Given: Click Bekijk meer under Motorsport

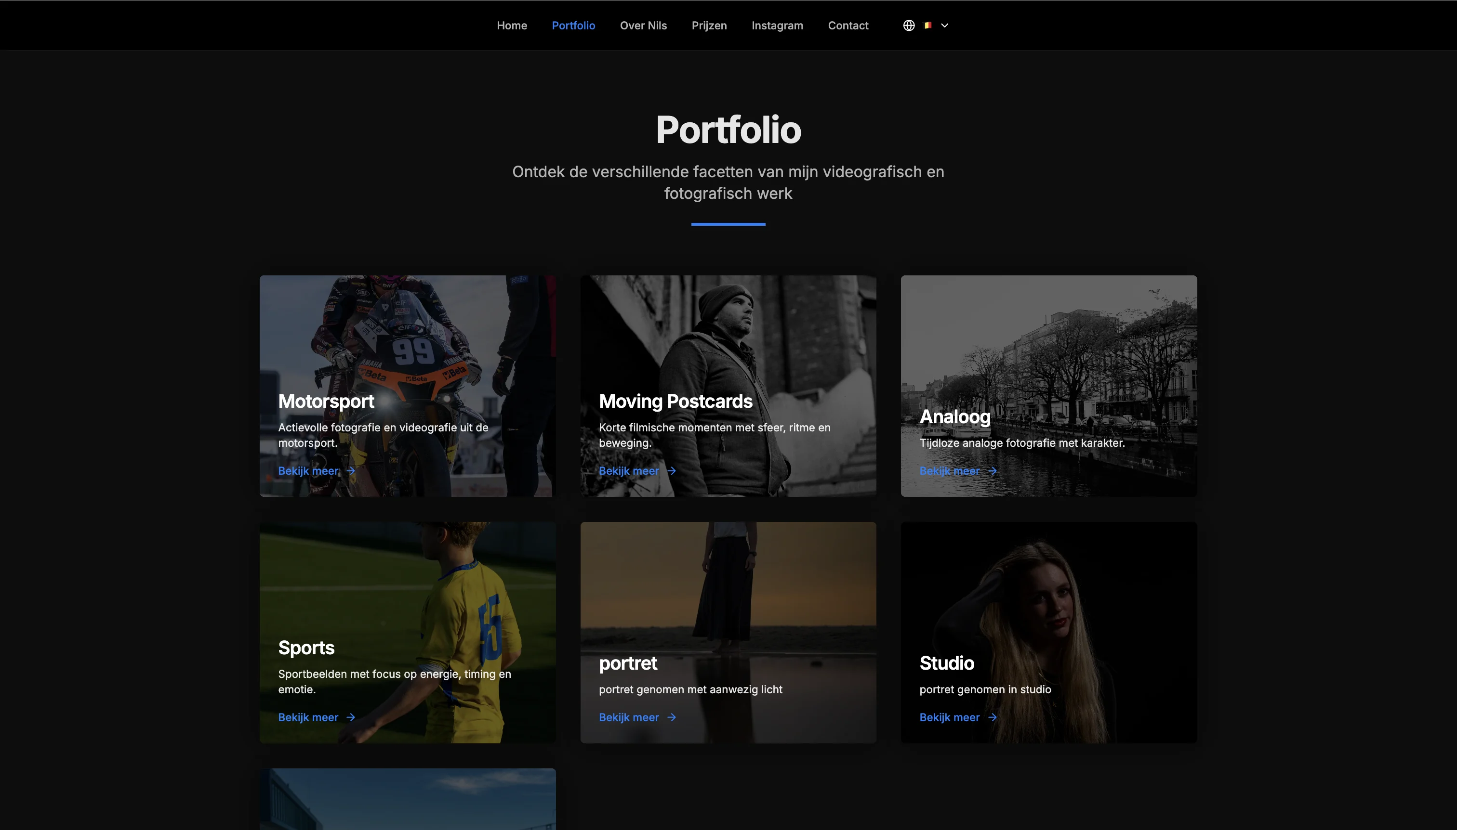Looking at the screenshot, I should 308,471.
